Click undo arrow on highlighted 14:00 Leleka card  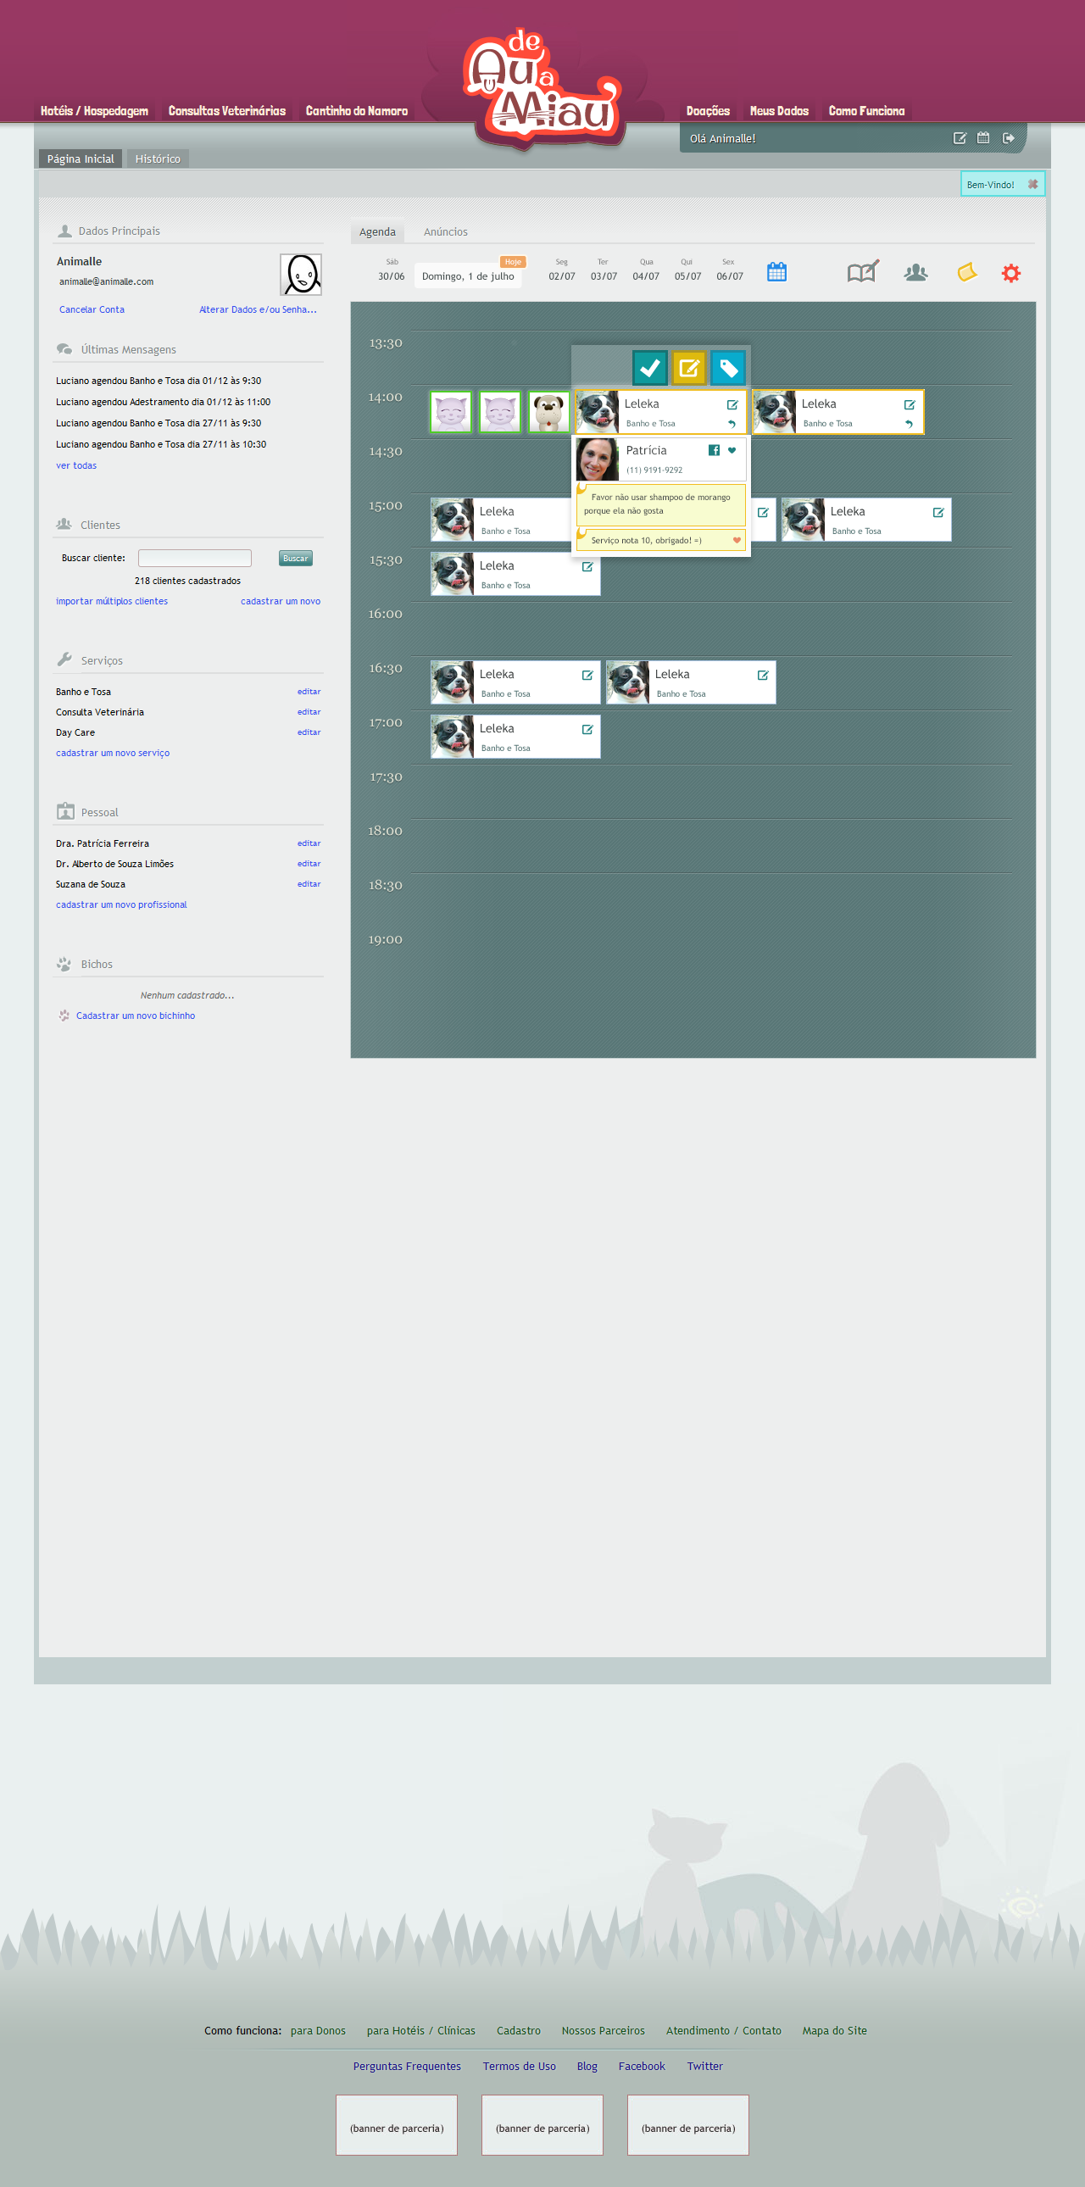[x=732, y=424]
